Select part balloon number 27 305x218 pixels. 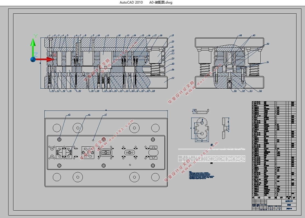(x=173, y=78)
